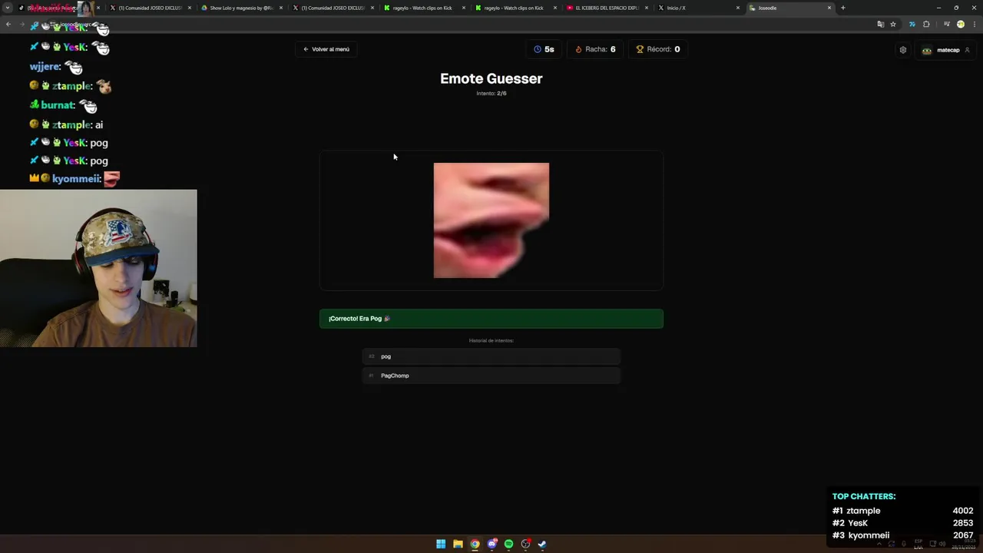The height and width of the screenshot is (553, 983).
Task: Click the Intento: 2/6 counter text
Action: click(x=491, y=94)
